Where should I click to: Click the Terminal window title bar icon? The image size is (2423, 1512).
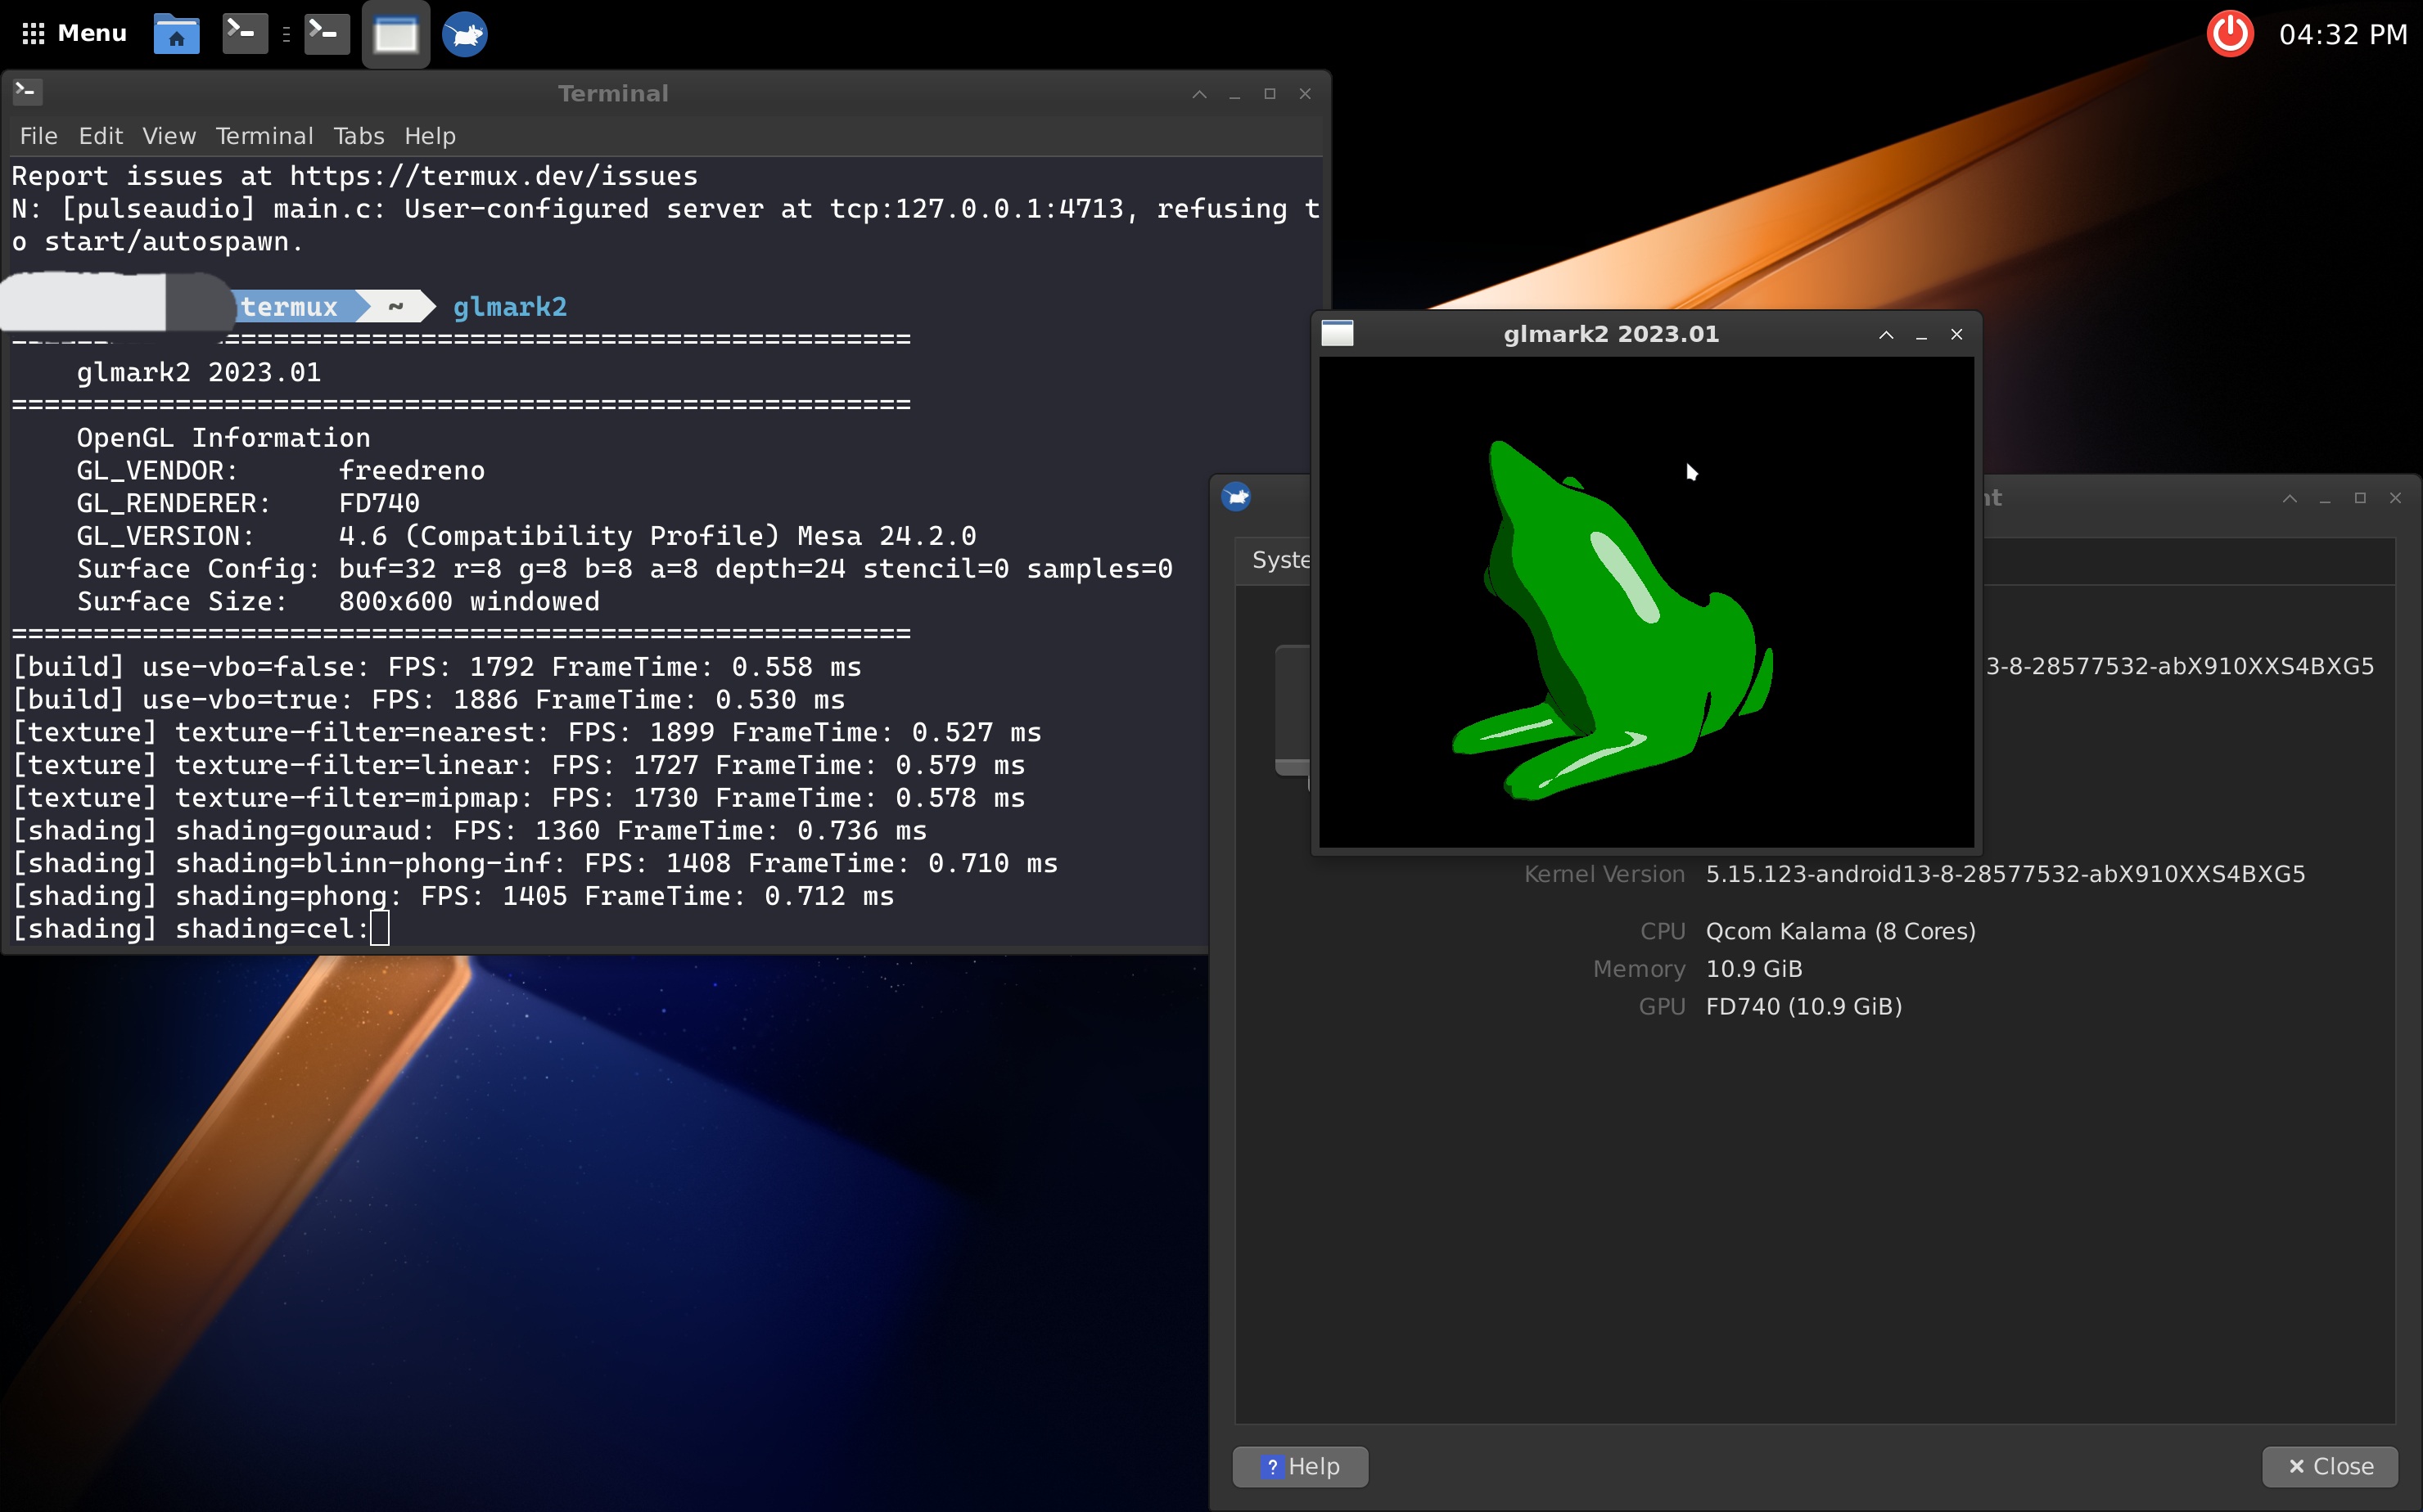[x=27, y=92]
